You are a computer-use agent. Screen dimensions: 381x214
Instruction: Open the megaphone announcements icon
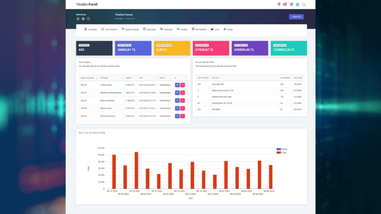click(285, 4)
